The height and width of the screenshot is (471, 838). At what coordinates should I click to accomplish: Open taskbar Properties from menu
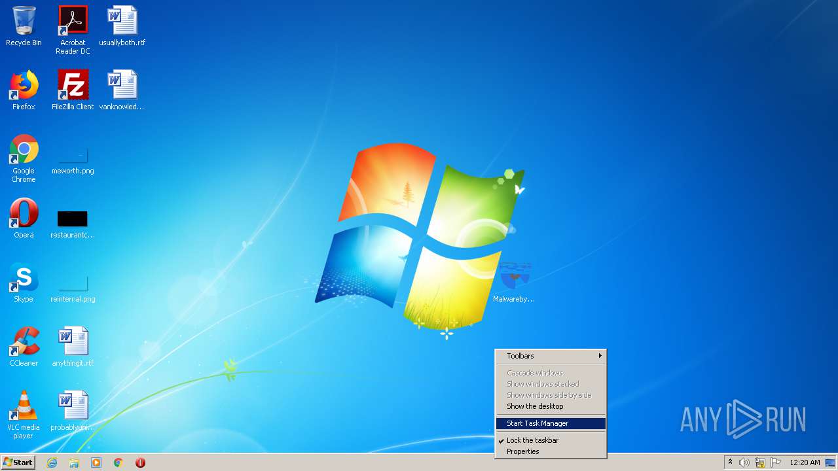click(x=551, y=451)
